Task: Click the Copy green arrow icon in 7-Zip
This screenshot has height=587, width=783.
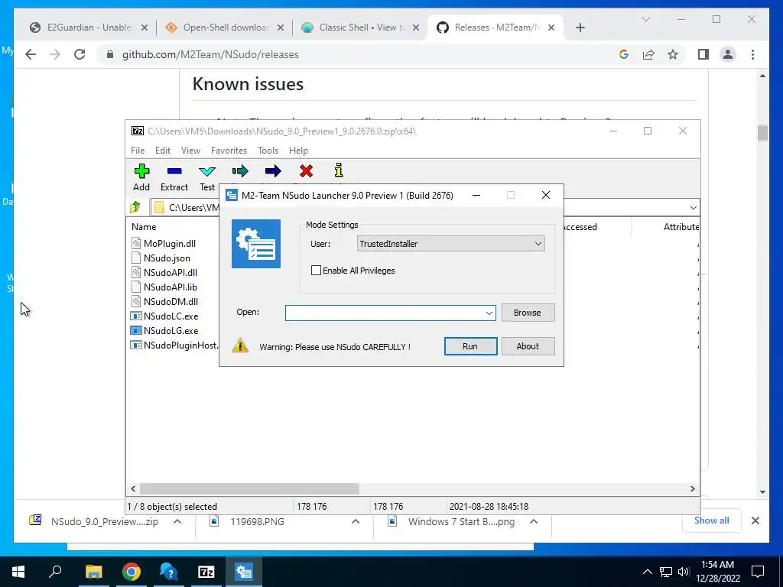Action: (x=240, y=171)
